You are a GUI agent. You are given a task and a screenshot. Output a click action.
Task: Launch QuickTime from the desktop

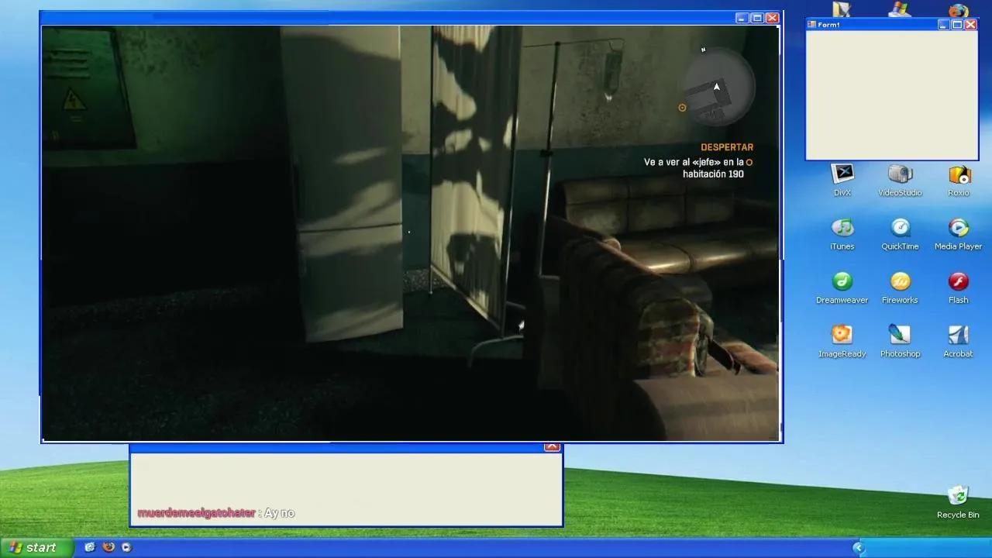(x=900, y=233)
